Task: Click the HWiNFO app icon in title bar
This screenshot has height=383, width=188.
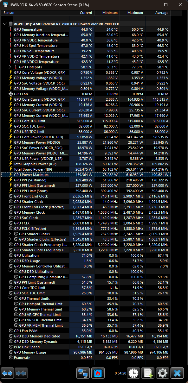Action: point(5,5)
